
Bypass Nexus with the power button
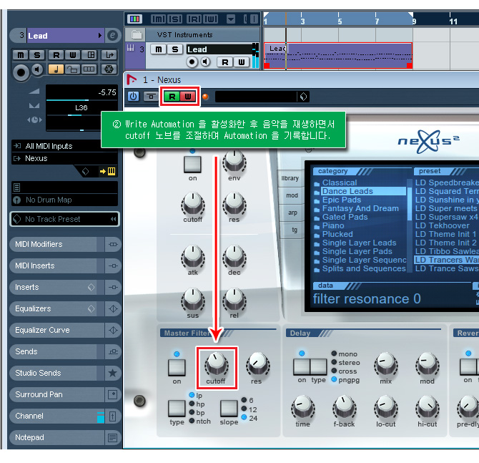tap(133, 97)
